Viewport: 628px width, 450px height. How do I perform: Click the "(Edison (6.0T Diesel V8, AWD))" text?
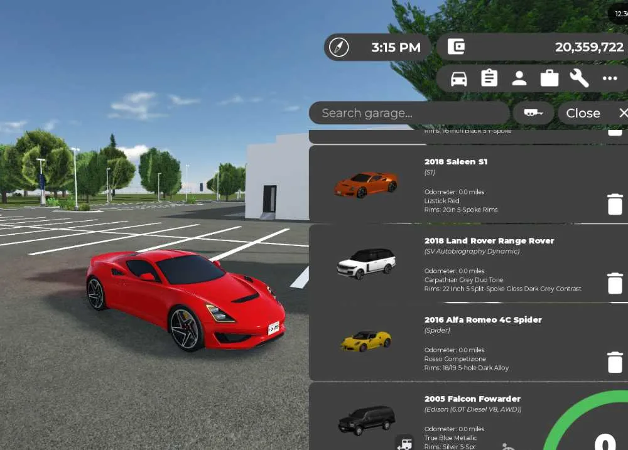473,409
